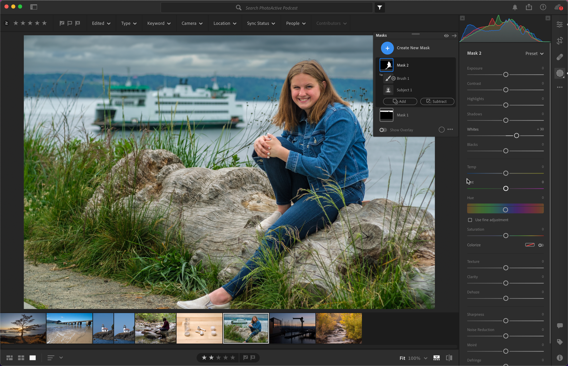Image resolution: width=568 pixels, height=366 pixels.
Task: Open the 100% zoom level dropdown
Action: tap(418, 358)
